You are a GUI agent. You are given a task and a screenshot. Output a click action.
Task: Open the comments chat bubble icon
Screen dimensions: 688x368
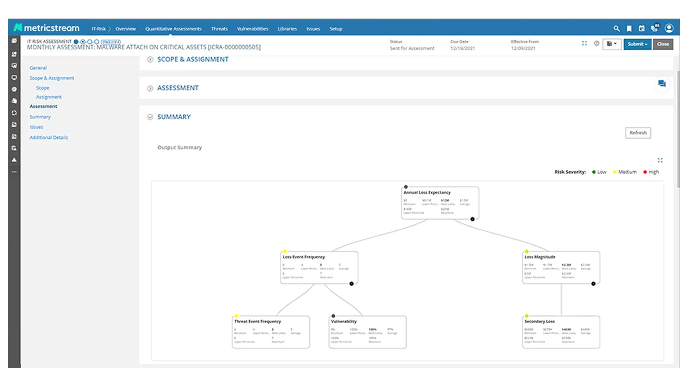(662, 84)
